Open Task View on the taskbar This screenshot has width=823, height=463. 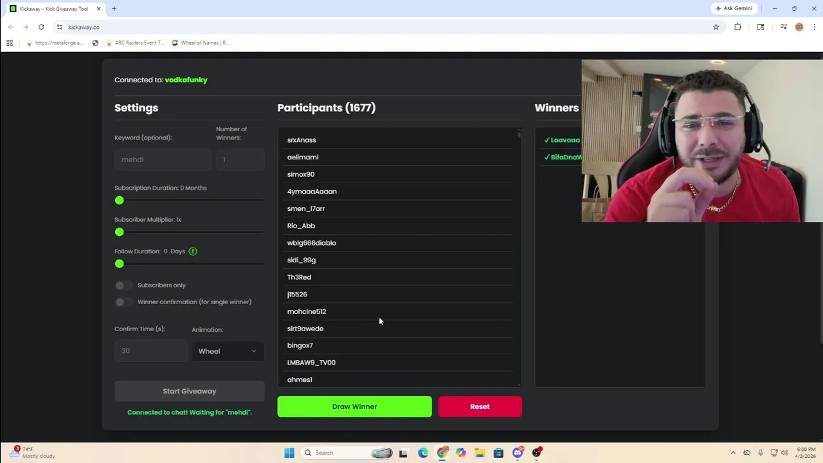[x=403, y=453]
